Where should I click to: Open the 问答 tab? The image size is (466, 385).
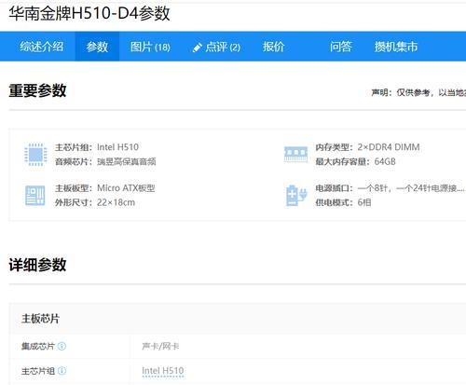pos(340,47)
